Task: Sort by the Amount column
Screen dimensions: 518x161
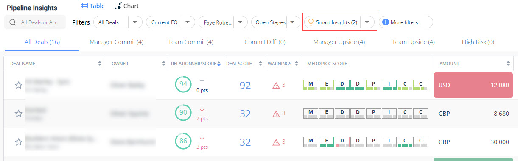Action: pos(508,64)
